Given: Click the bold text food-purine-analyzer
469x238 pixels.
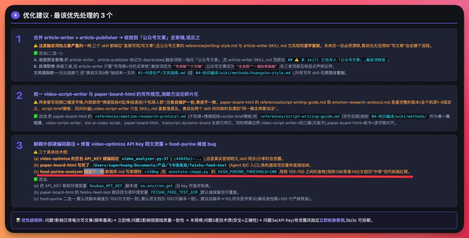Looking at the screenshot, I should (x=61, y=172).
